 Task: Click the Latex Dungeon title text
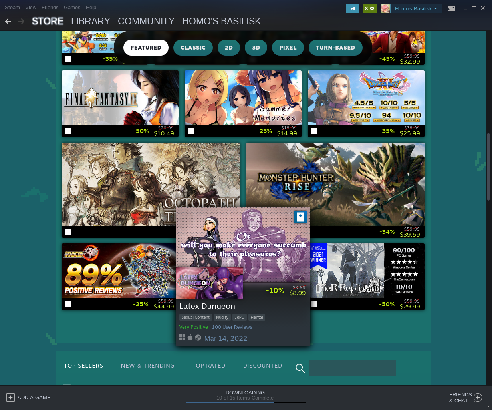click(x=207, y=306)
